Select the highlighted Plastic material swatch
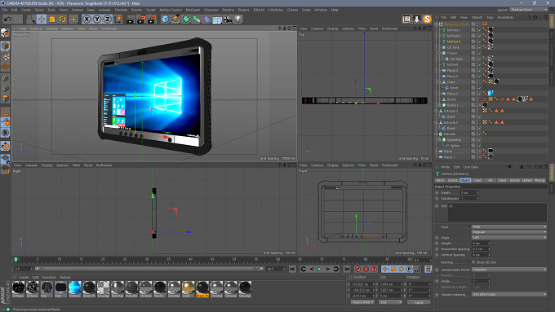Image resolution: width=555 pixels, height=312 pixels. tap(160, 288)
